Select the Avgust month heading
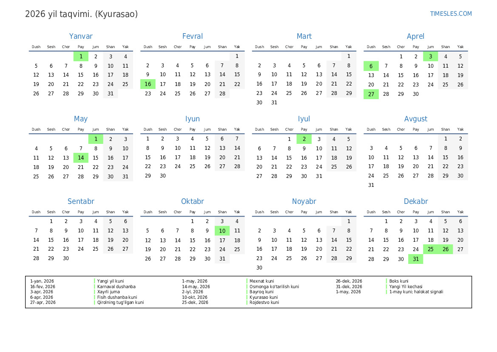Screen dimensions: 497x352 tap(415, 119)
